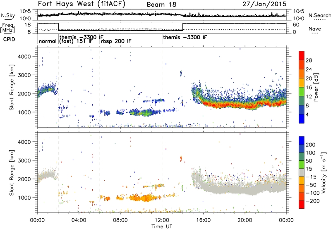Click the 'Time UT' axis label

pyautogui.click(x=162, y=226)
